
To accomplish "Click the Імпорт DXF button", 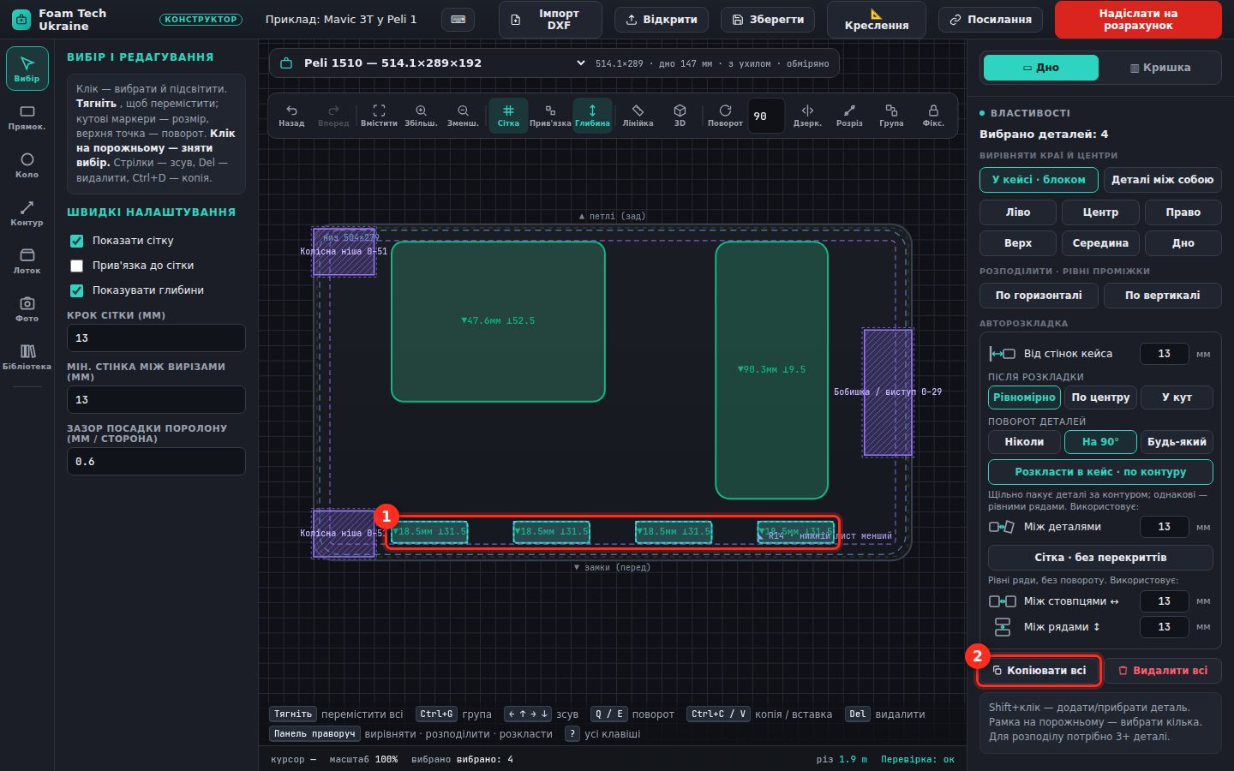I will point(550,19).
